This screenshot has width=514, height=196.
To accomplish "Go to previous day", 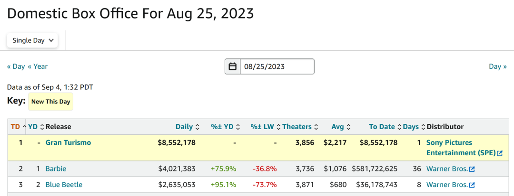I will pyautogui.click(x=16, y=66).
